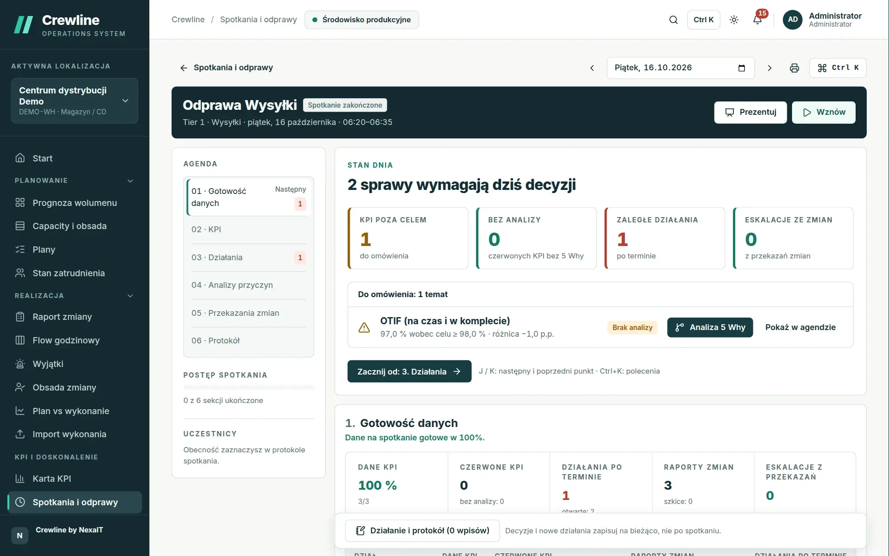Select agenda item 05 Przekazania zmian
This screenshot has height=556, width=889.
(x=249, y=313)
